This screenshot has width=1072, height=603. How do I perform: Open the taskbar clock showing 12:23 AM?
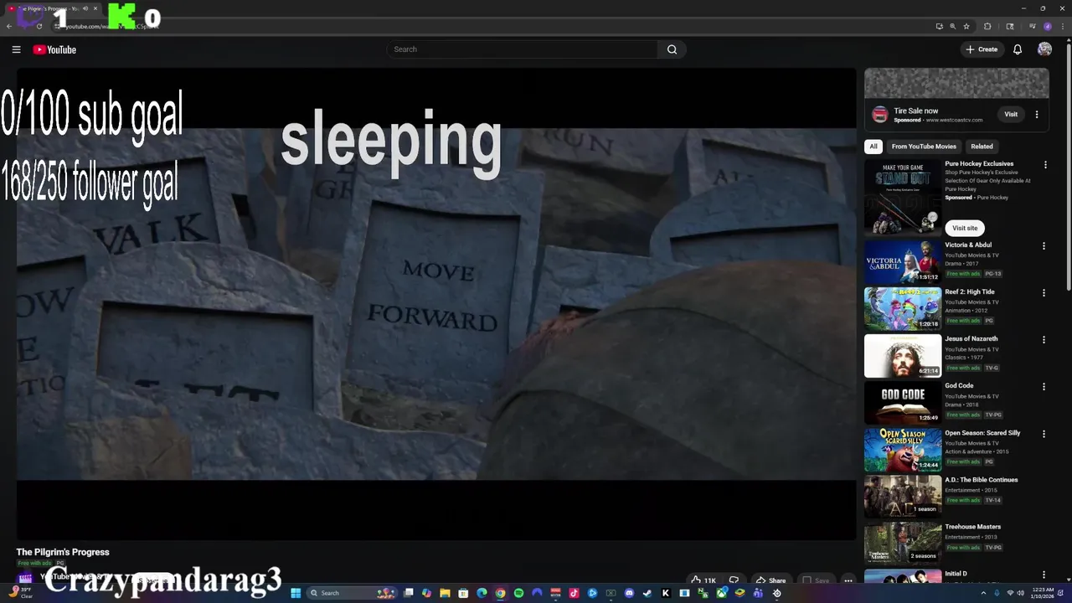(x=1043, y=593)
